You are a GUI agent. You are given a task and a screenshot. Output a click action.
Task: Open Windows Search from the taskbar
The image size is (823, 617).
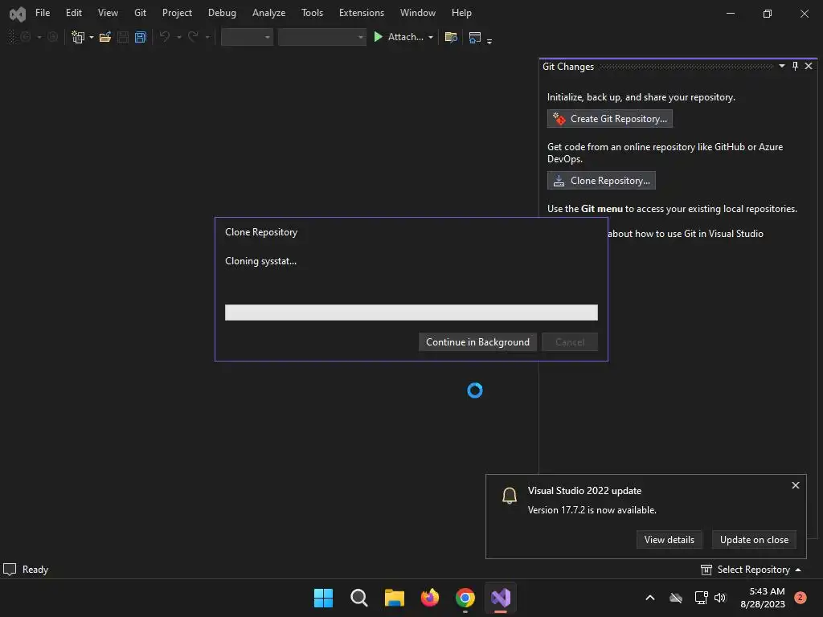[x=359, y=598]
